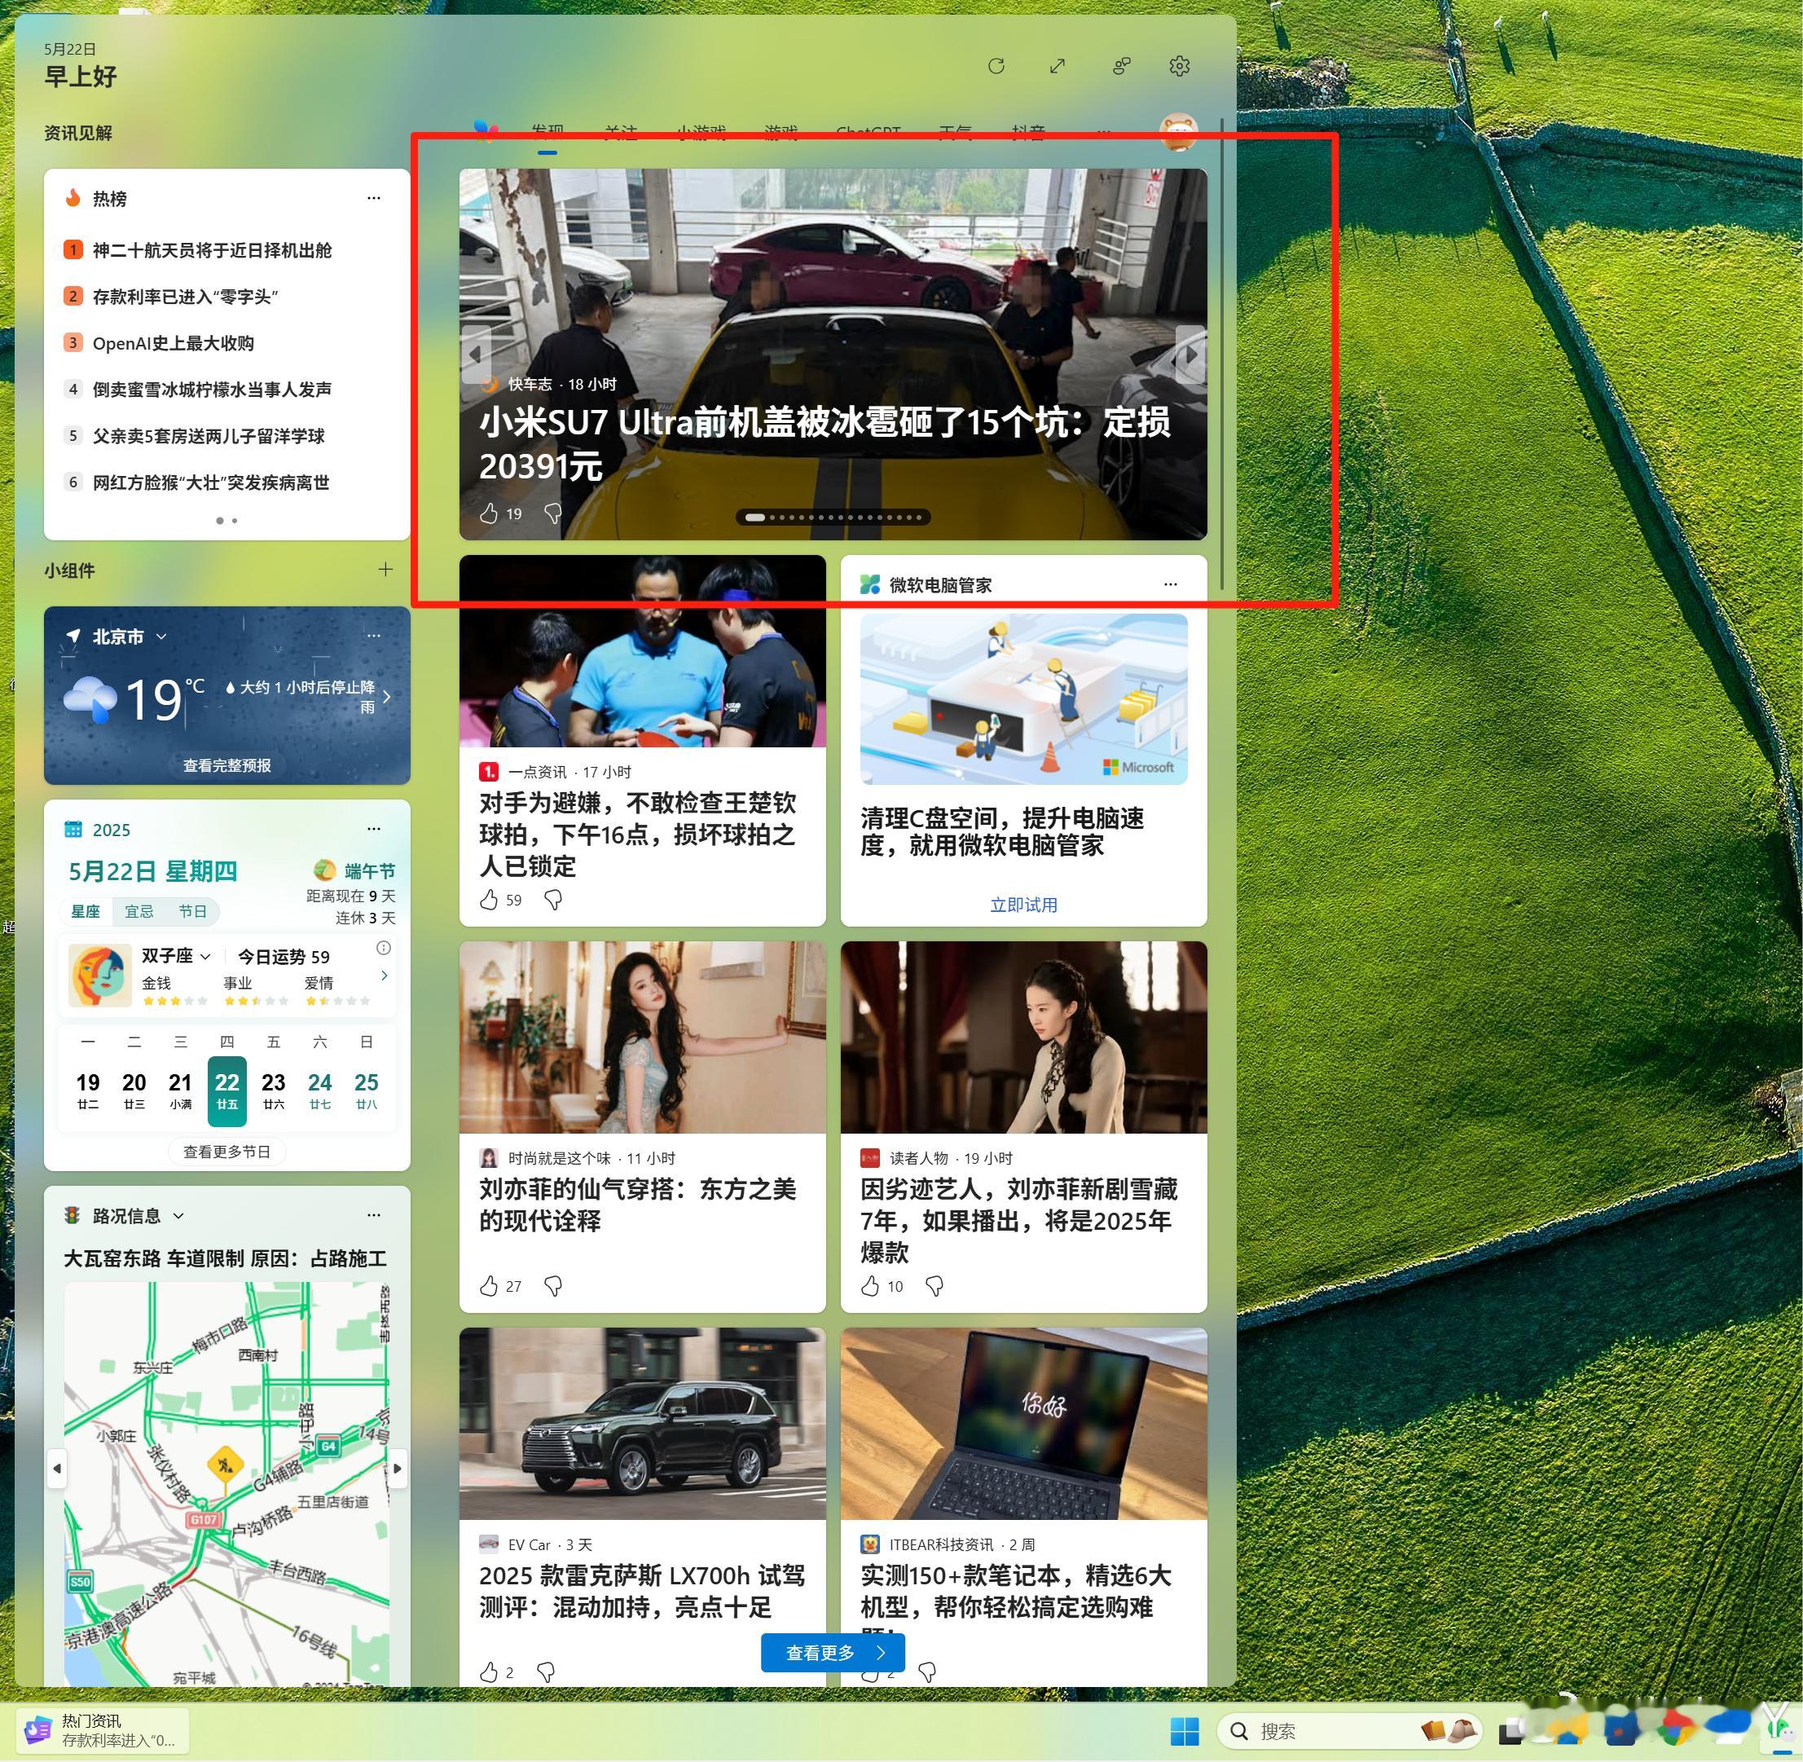Go to the second page of 热榜 via dot
The image size is (1803, 1762).
coord(235,520)
